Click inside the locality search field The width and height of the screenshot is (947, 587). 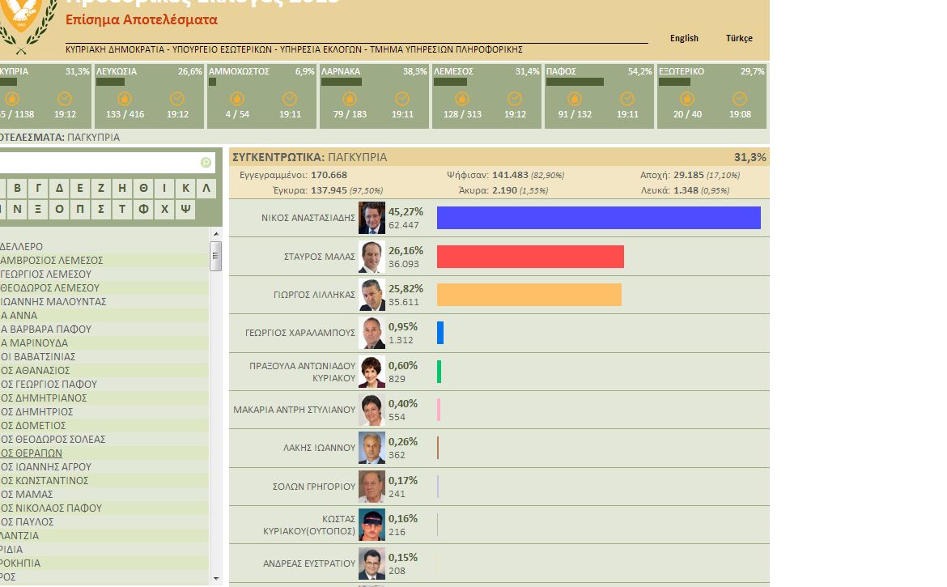click(x=97, y=163)
